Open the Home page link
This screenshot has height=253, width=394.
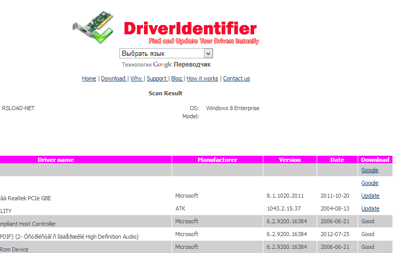[x=89, y=78]
